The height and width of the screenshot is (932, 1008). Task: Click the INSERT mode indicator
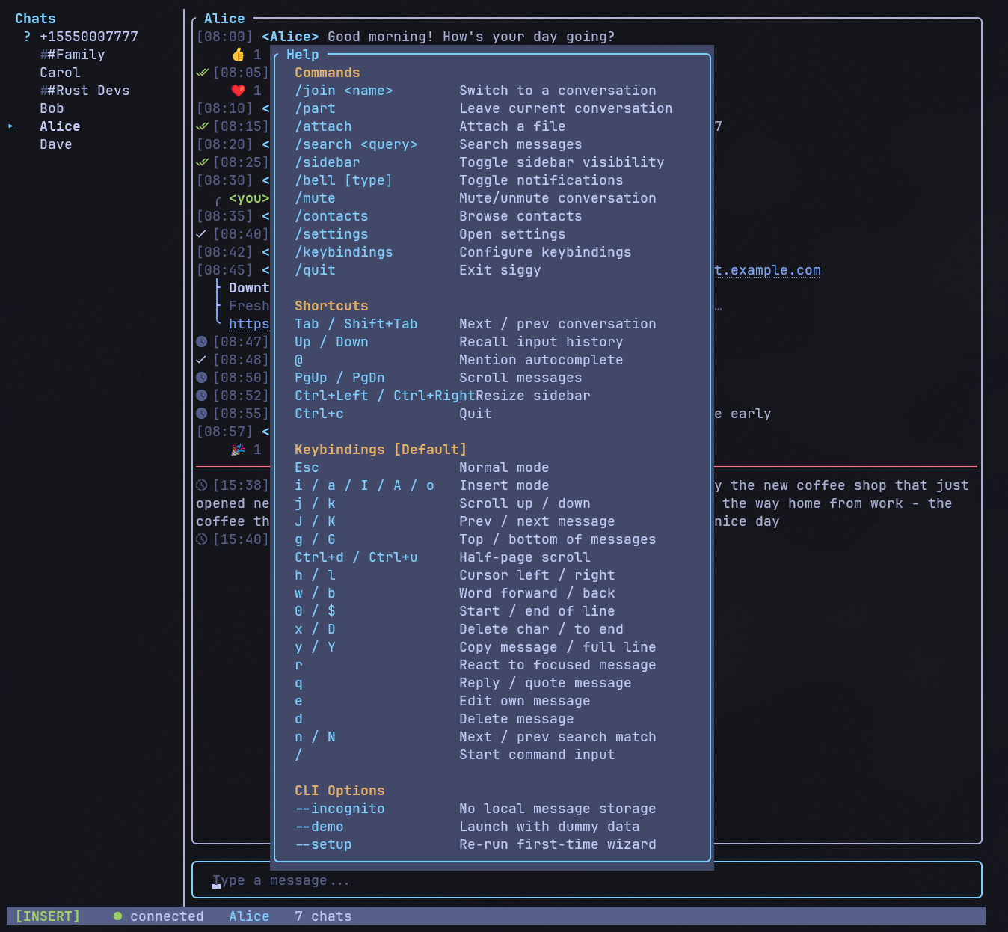click(48, 916)
